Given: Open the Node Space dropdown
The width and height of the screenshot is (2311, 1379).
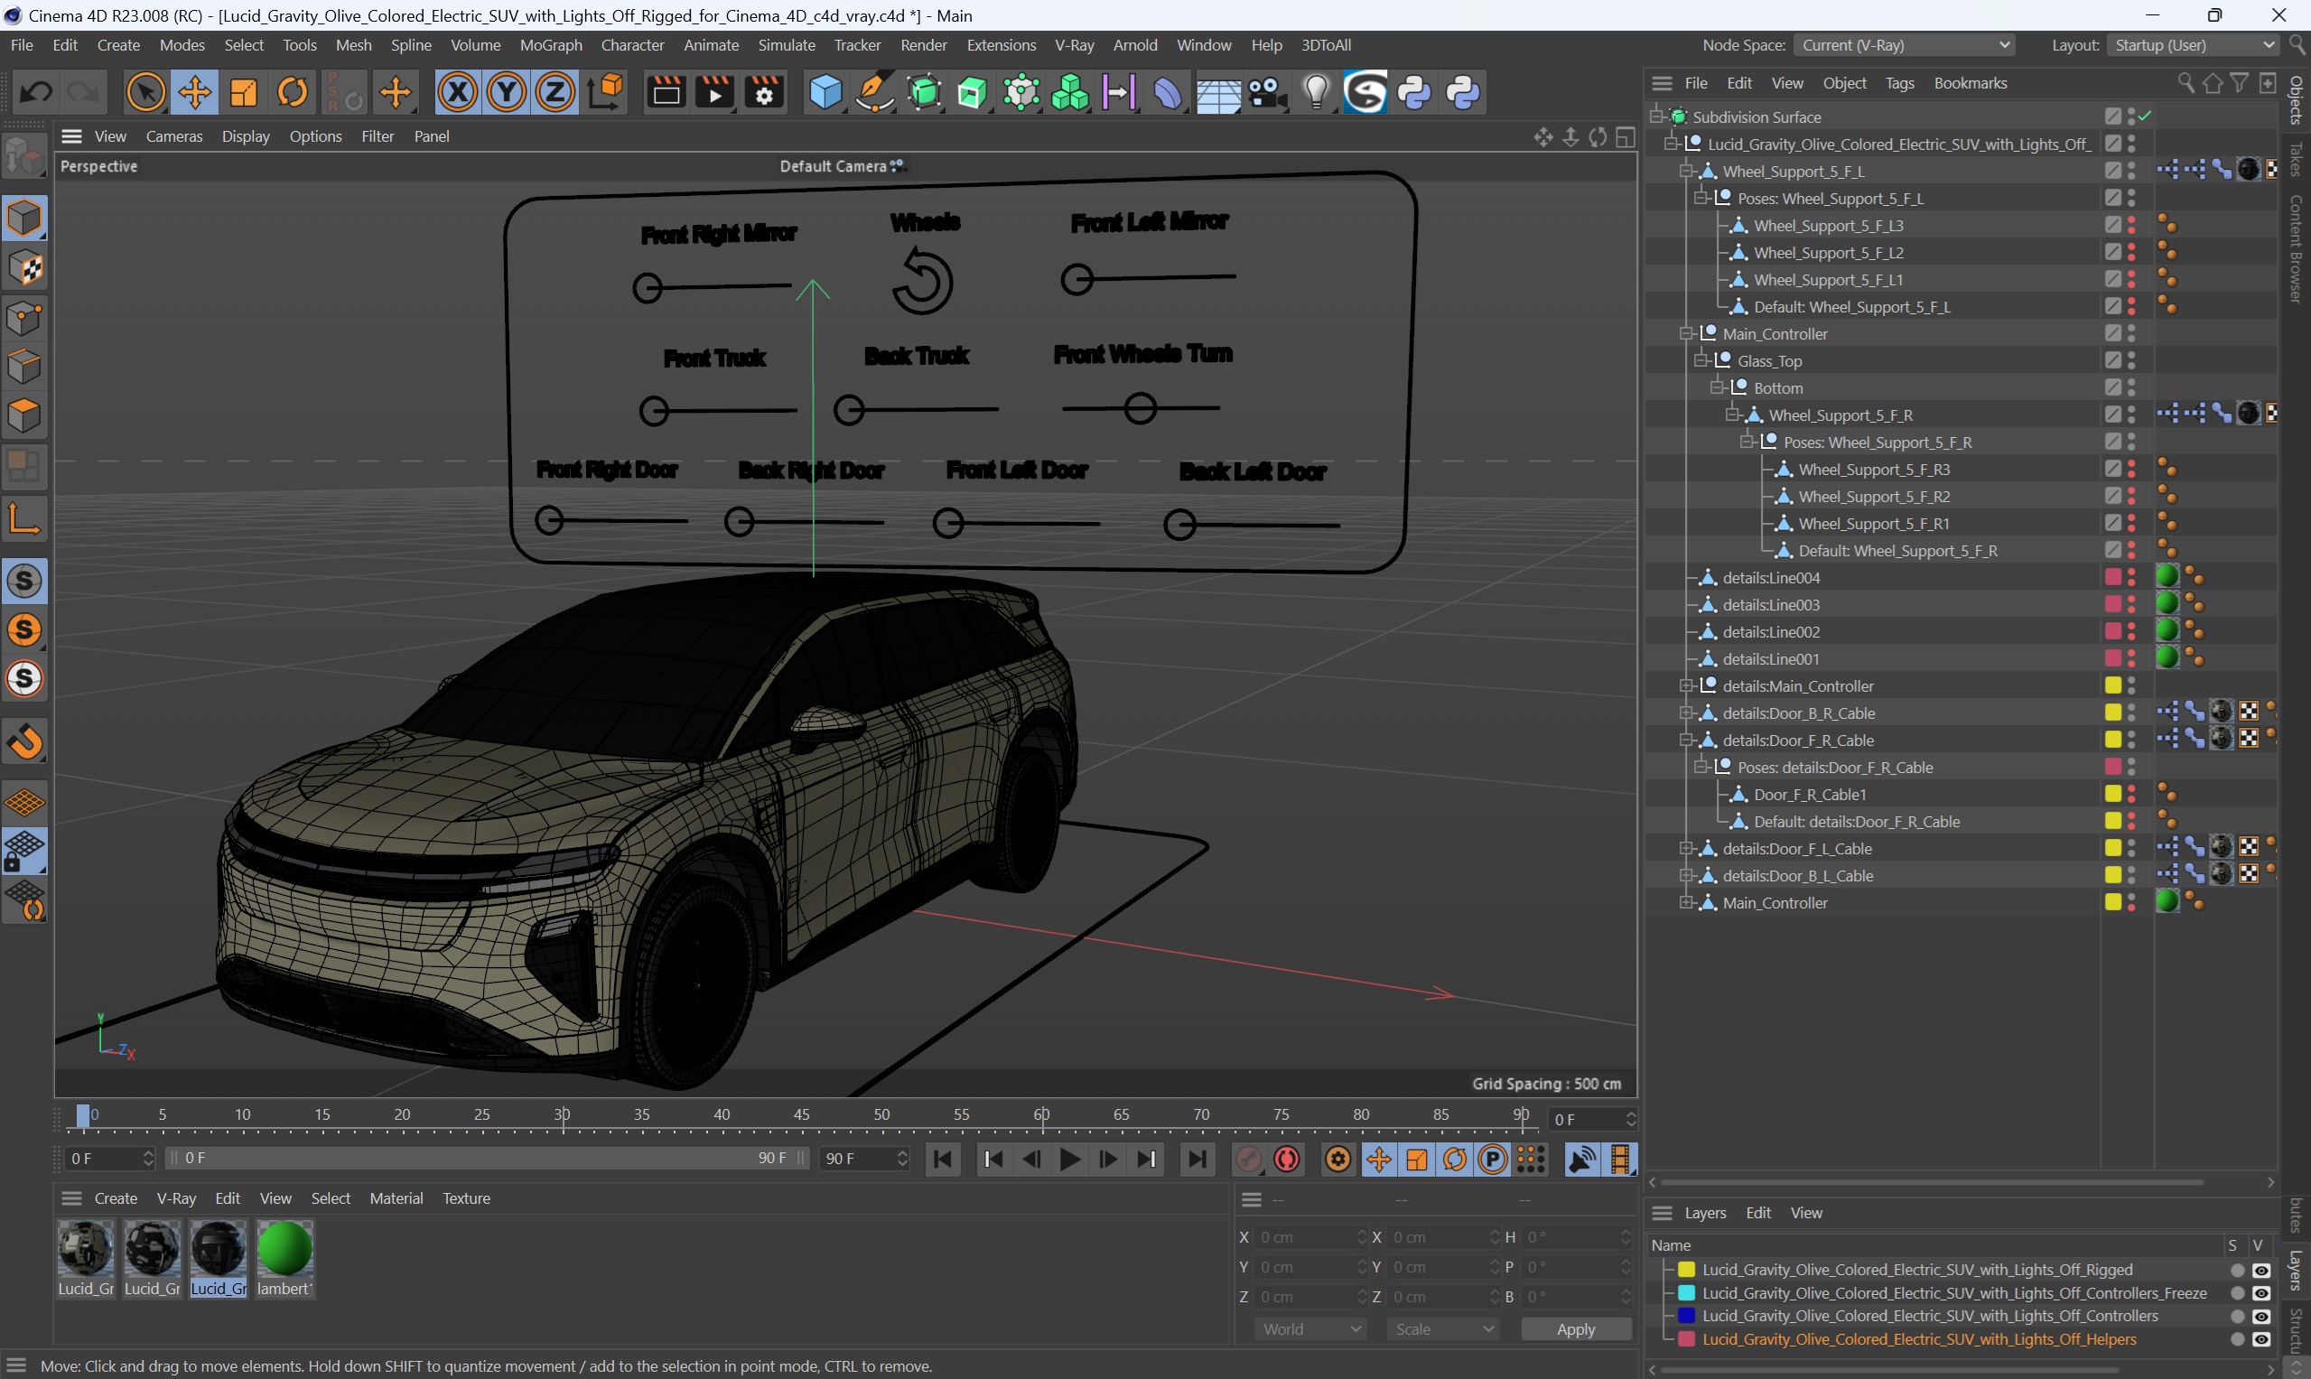Looking at the screenshot, I should pos(1904,44).
